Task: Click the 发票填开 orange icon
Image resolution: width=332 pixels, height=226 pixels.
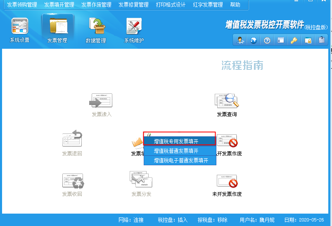Action: pos(138,142)
